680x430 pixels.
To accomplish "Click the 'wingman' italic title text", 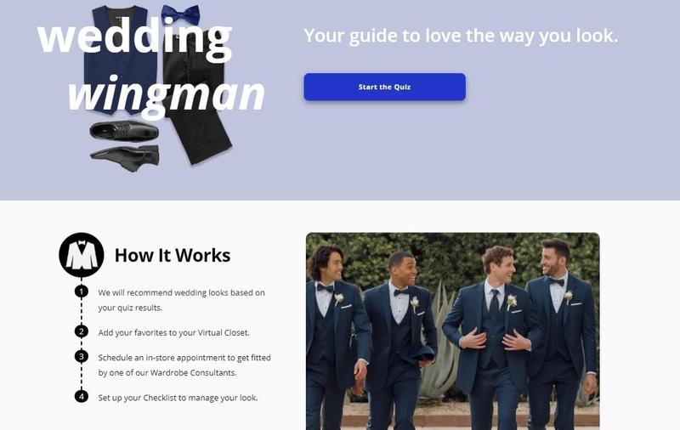I will pos(167,95).
